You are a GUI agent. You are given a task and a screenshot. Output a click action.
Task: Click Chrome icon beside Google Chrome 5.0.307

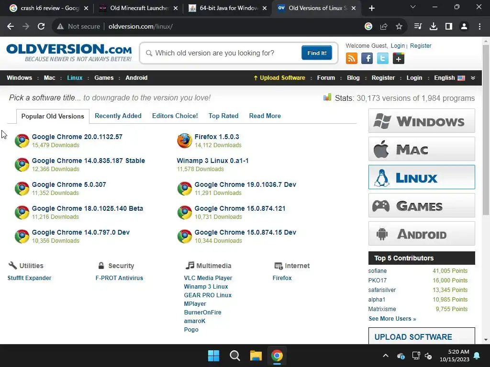click(x=22, y=188)
